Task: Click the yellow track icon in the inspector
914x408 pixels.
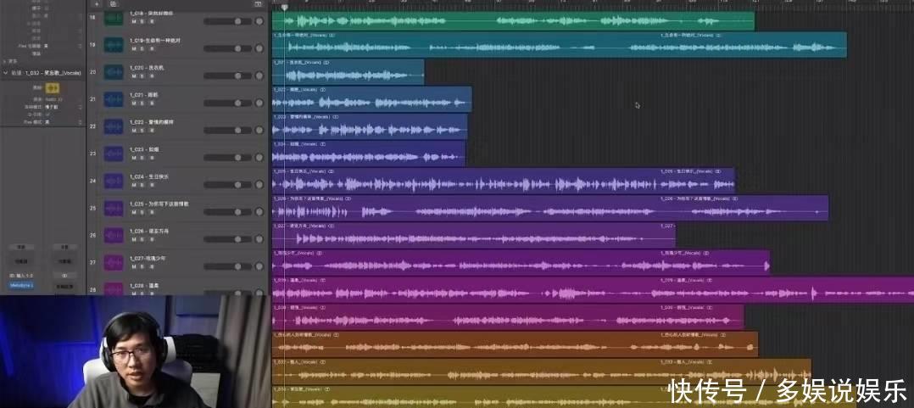Action: [53, 87]
